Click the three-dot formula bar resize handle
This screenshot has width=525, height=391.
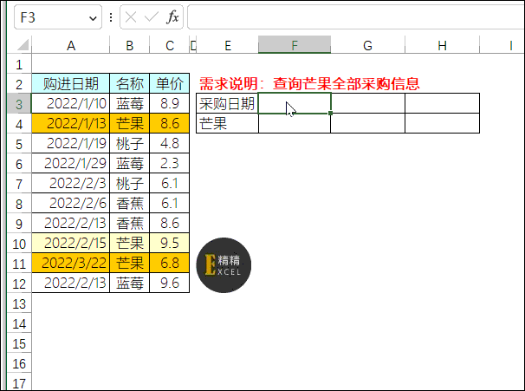(x=111, y=17)
